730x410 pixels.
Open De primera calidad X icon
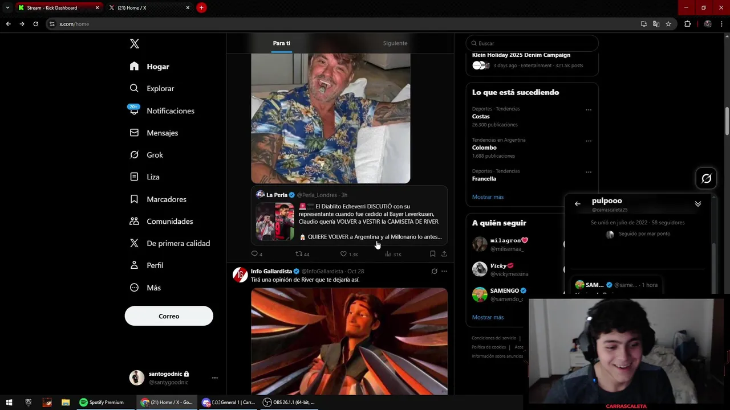134,243
